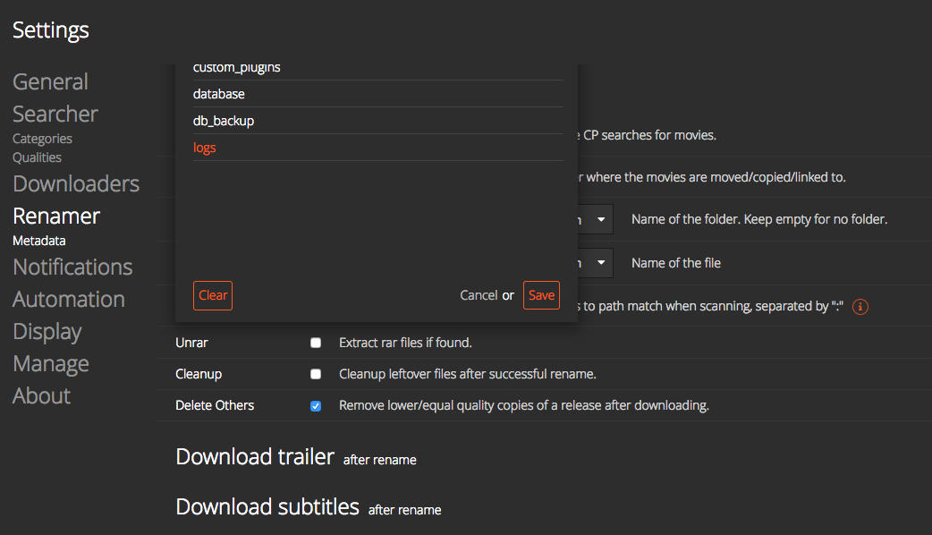This screenshot has width=932, height=535.
Task: Go to the Searcher settings
Action: (x=55, y=114)
